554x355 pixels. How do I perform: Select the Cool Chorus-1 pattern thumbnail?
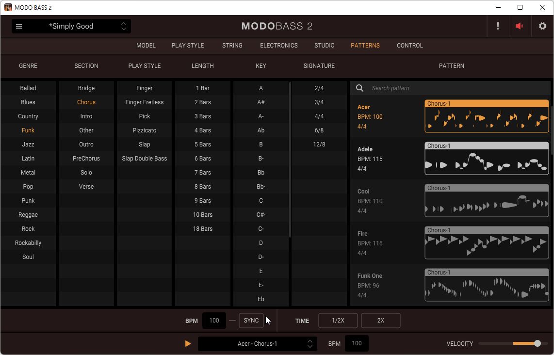pyautogui.click(x=487, y=201)
